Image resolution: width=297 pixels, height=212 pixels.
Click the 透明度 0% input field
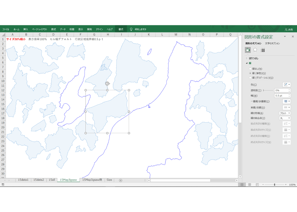[x=281, y=91]
